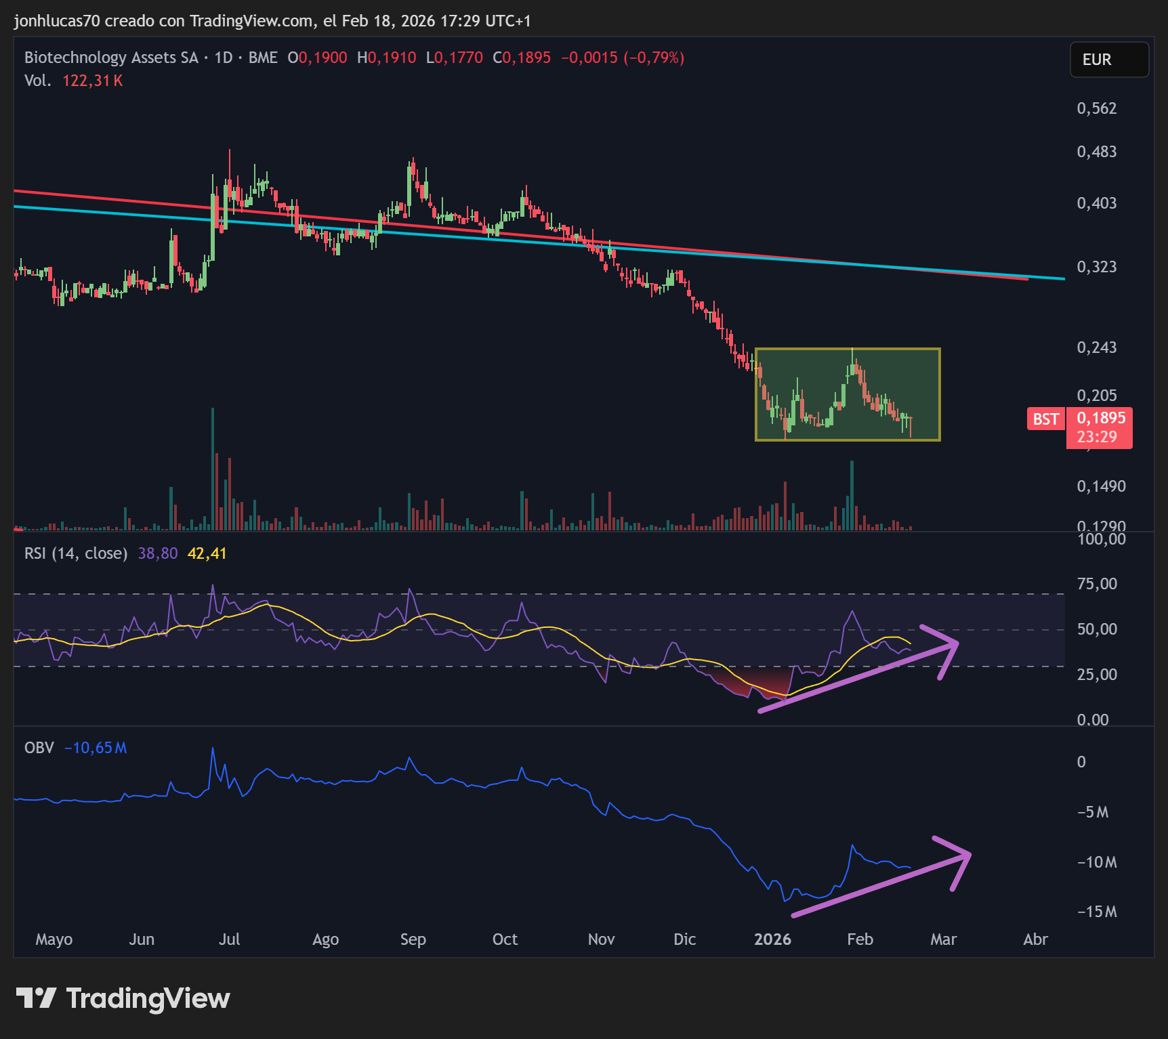Click the Feb label on time axis
Viewport: 1168px width, 1039px height.
860,939
